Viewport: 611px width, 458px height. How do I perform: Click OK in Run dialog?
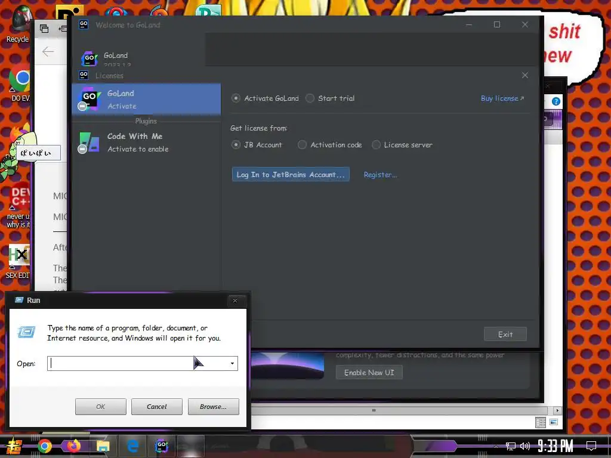pyautogui.click(x=100, y=407)
